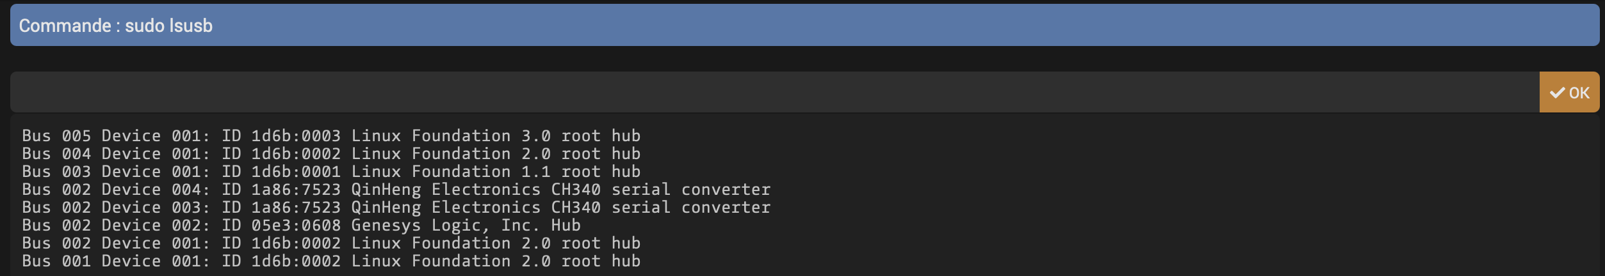Image resolution: width=1605 pixels, height=276 pixels.
Task: Click the Bus 005 Linux Foundation 3.0 root hub line
Action: [x=331, y=136]
